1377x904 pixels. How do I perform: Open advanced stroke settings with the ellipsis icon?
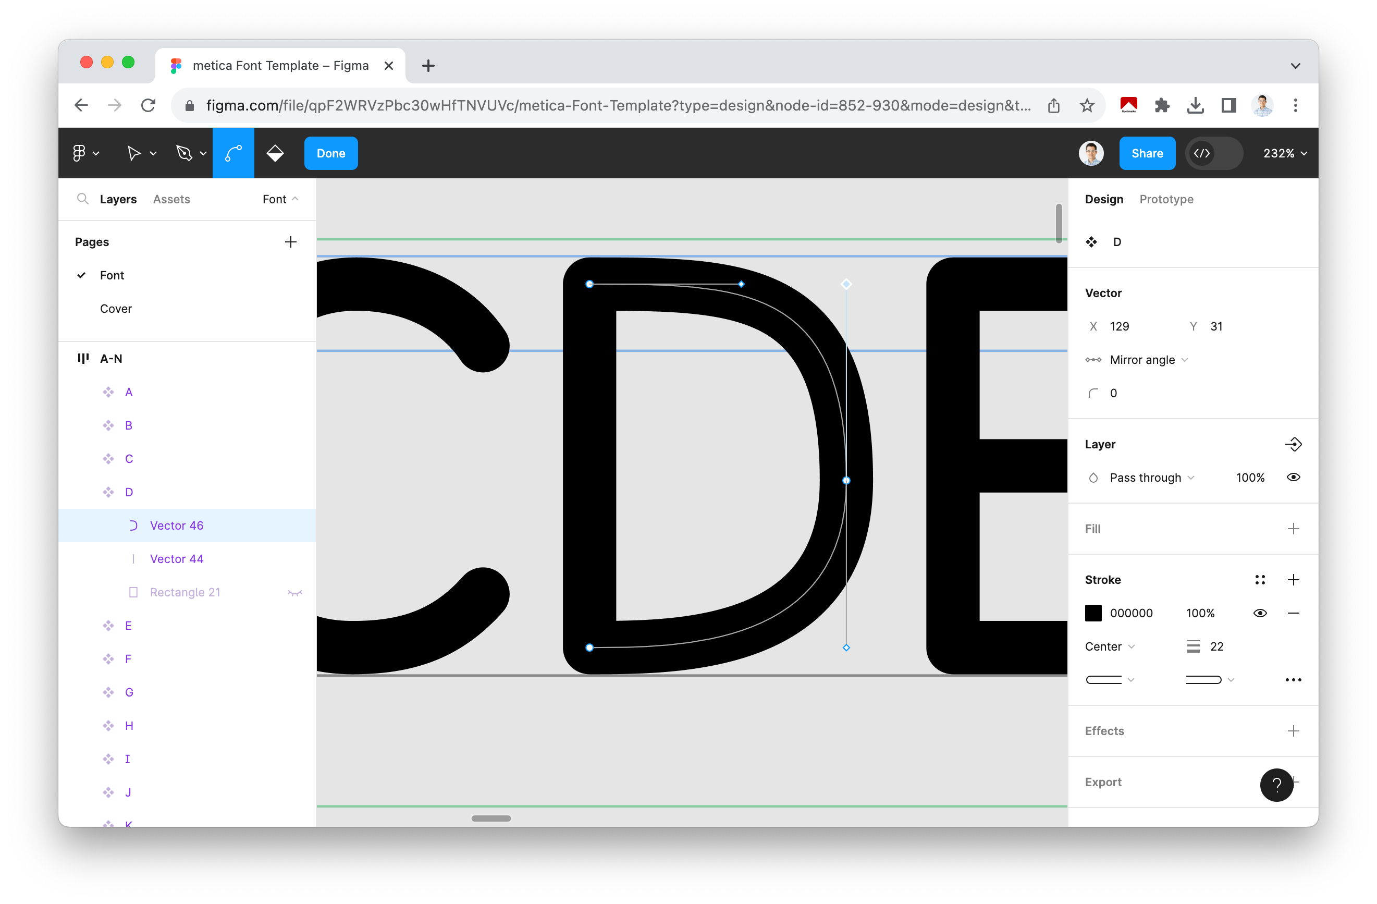click(x=1294, y=679)
